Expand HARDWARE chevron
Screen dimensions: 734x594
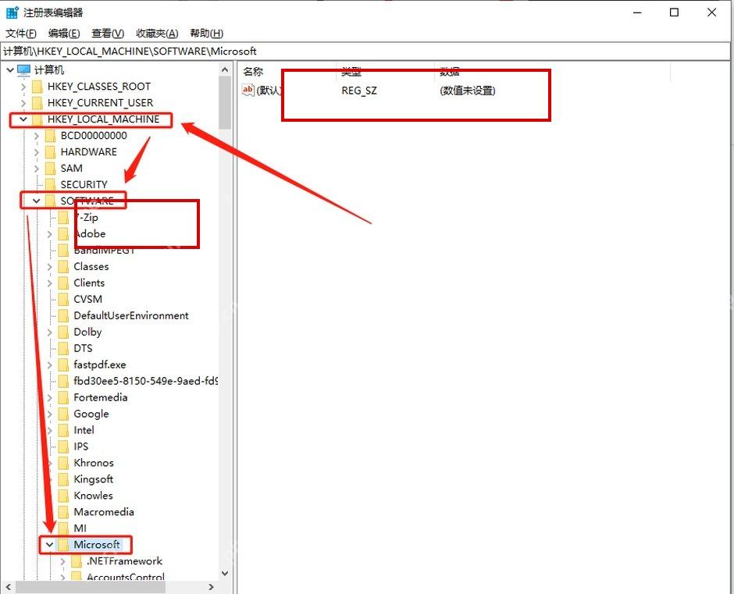tap(37, 152)
